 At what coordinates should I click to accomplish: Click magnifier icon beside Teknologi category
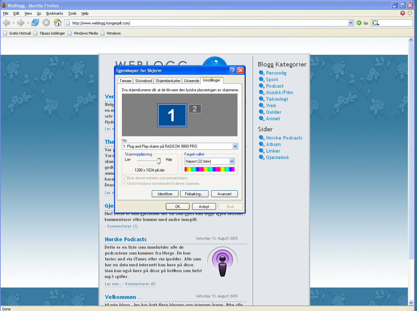(x=261, y=99)
